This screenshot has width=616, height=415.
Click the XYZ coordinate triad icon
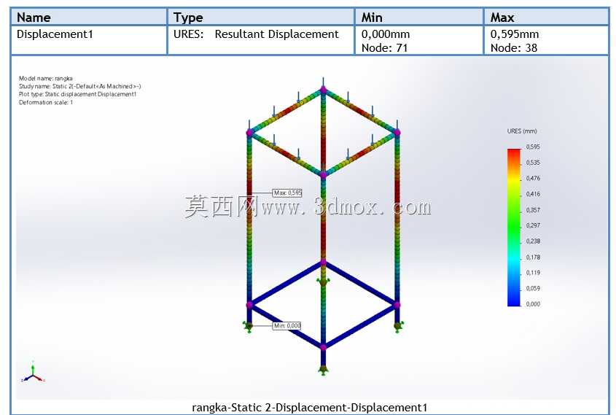[x=33, y=372]
